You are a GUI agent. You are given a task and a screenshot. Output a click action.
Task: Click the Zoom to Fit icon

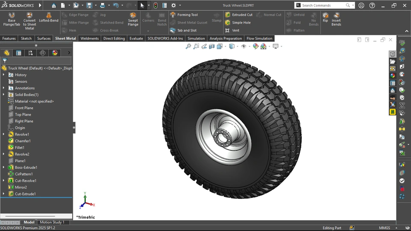(188, 46)
